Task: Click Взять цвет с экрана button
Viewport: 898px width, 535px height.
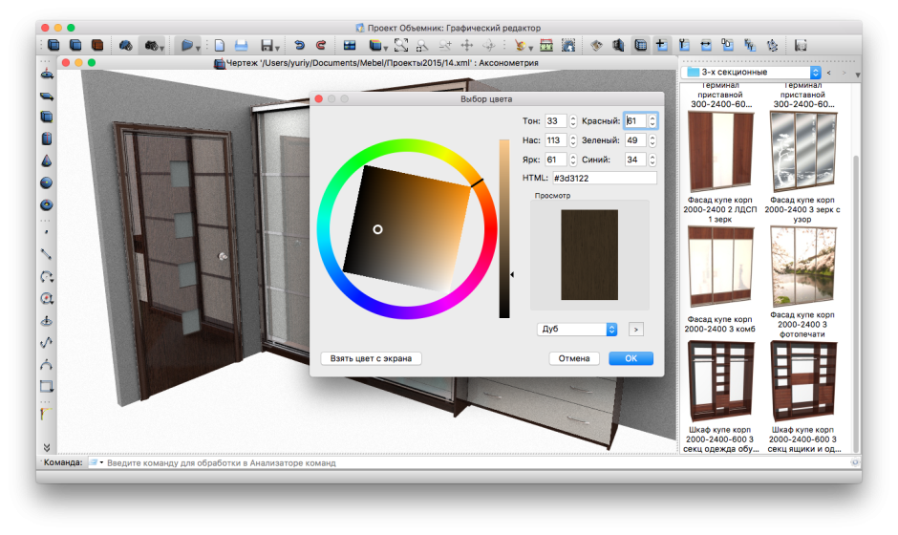Action: pos(371,358)
